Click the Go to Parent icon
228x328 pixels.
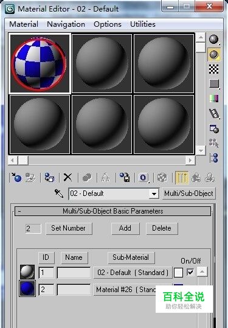pos(196,178)
